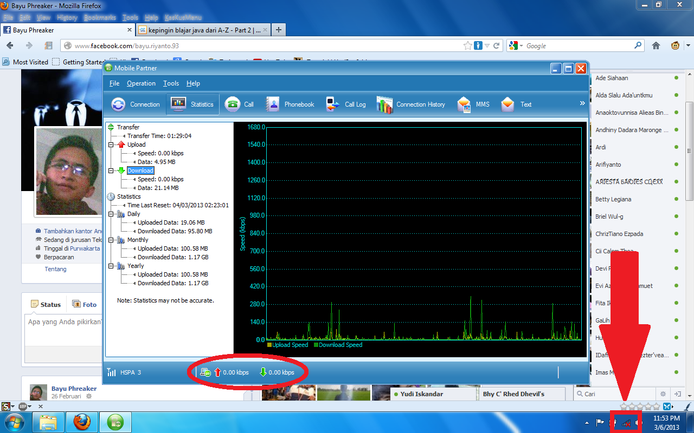
Task: Bookmark page with the star icon
Action: 467,46
